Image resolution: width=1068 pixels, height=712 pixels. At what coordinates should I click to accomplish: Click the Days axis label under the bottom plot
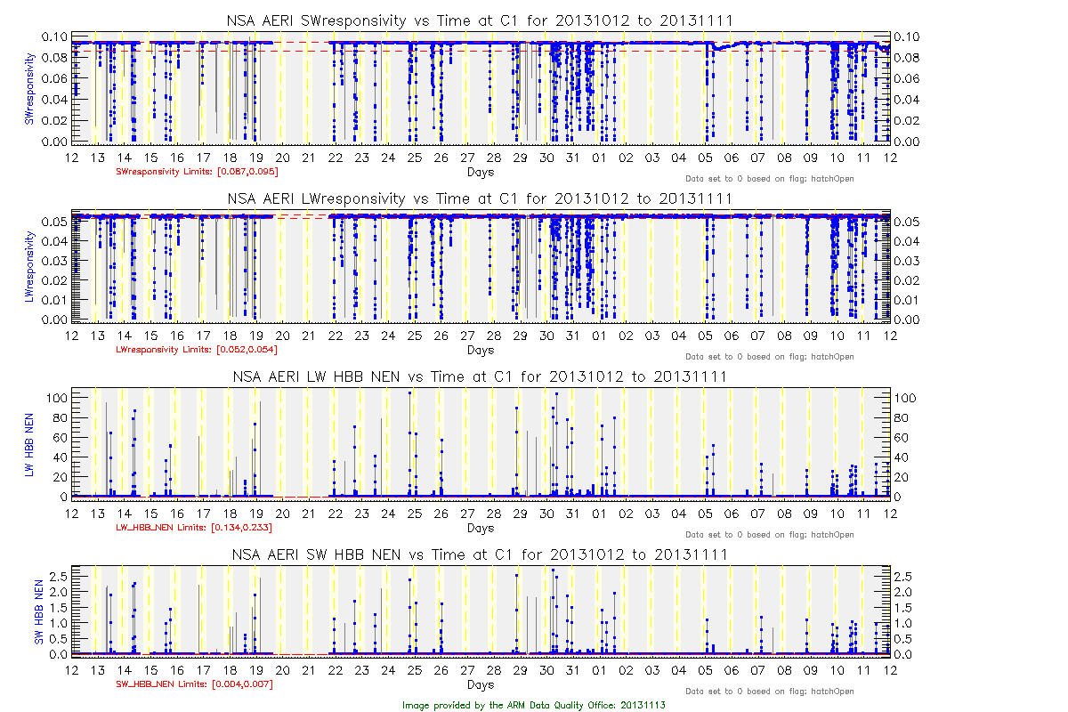point(480,684)
